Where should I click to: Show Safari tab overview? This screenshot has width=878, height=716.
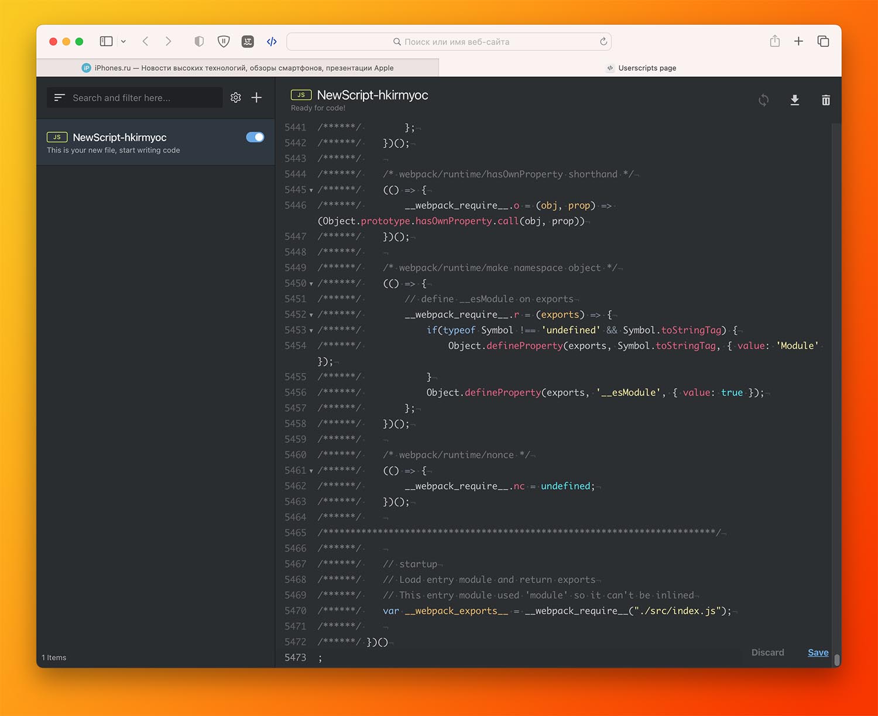click(823, 42)
